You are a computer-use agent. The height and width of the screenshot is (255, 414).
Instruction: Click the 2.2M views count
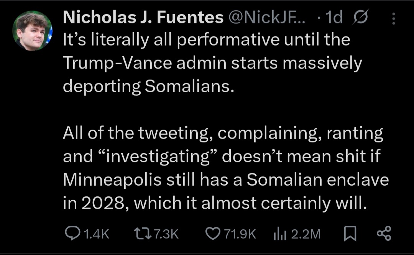tap(306, 234)
